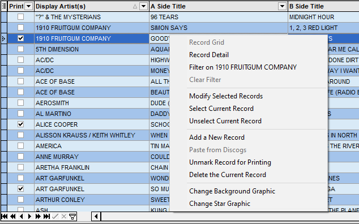Go to last record navigator button
This screenshot has height=224, width=359.
click(x=46, y=217)
